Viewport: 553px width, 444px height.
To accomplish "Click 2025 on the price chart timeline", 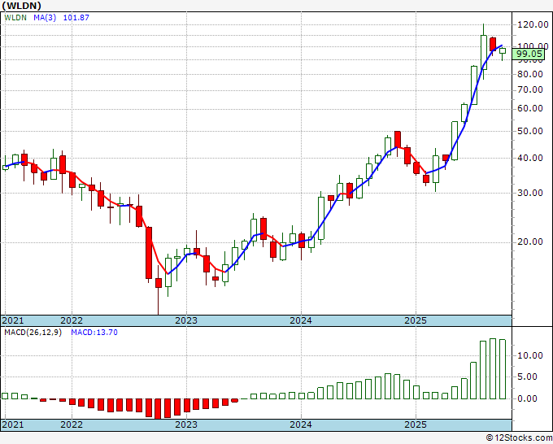I will point(416,320).
